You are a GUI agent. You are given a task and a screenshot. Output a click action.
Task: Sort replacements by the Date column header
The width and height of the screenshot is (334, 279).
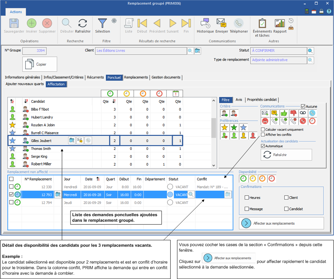(x=92, y=179)
